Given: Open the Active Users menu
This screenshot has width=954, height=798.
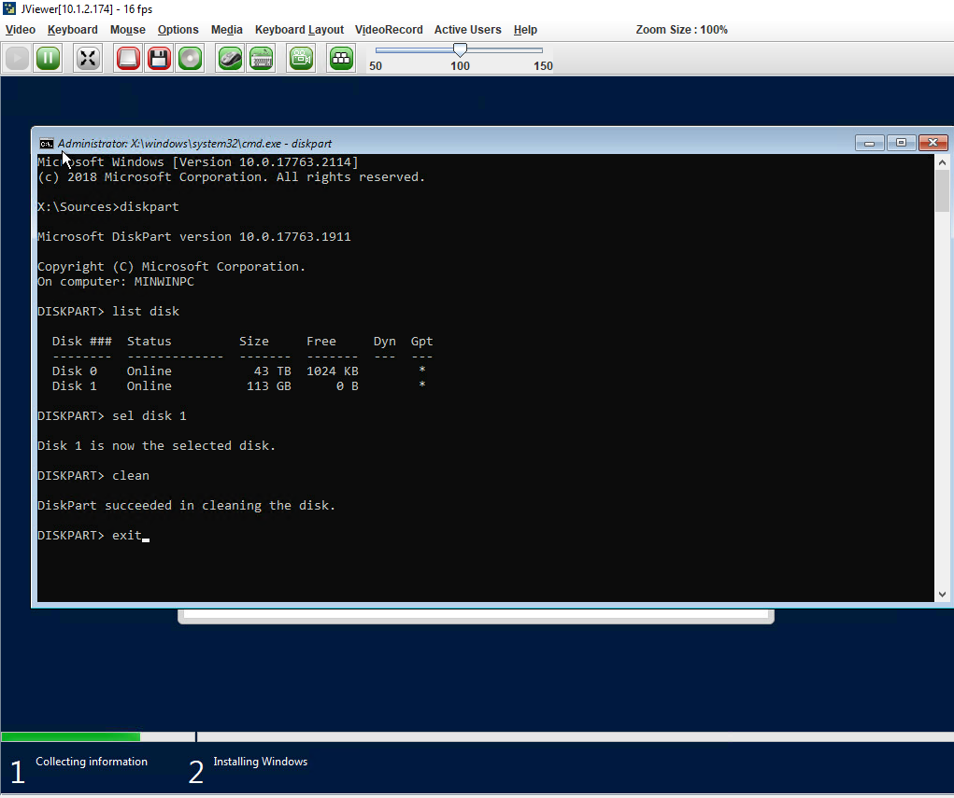Looking at the screenshot, I should click(x=467, y=30).
